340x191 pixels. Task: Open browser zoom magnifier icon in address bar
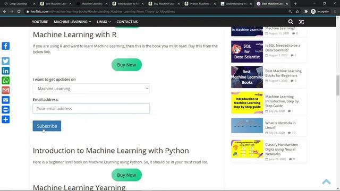point(290,12)
